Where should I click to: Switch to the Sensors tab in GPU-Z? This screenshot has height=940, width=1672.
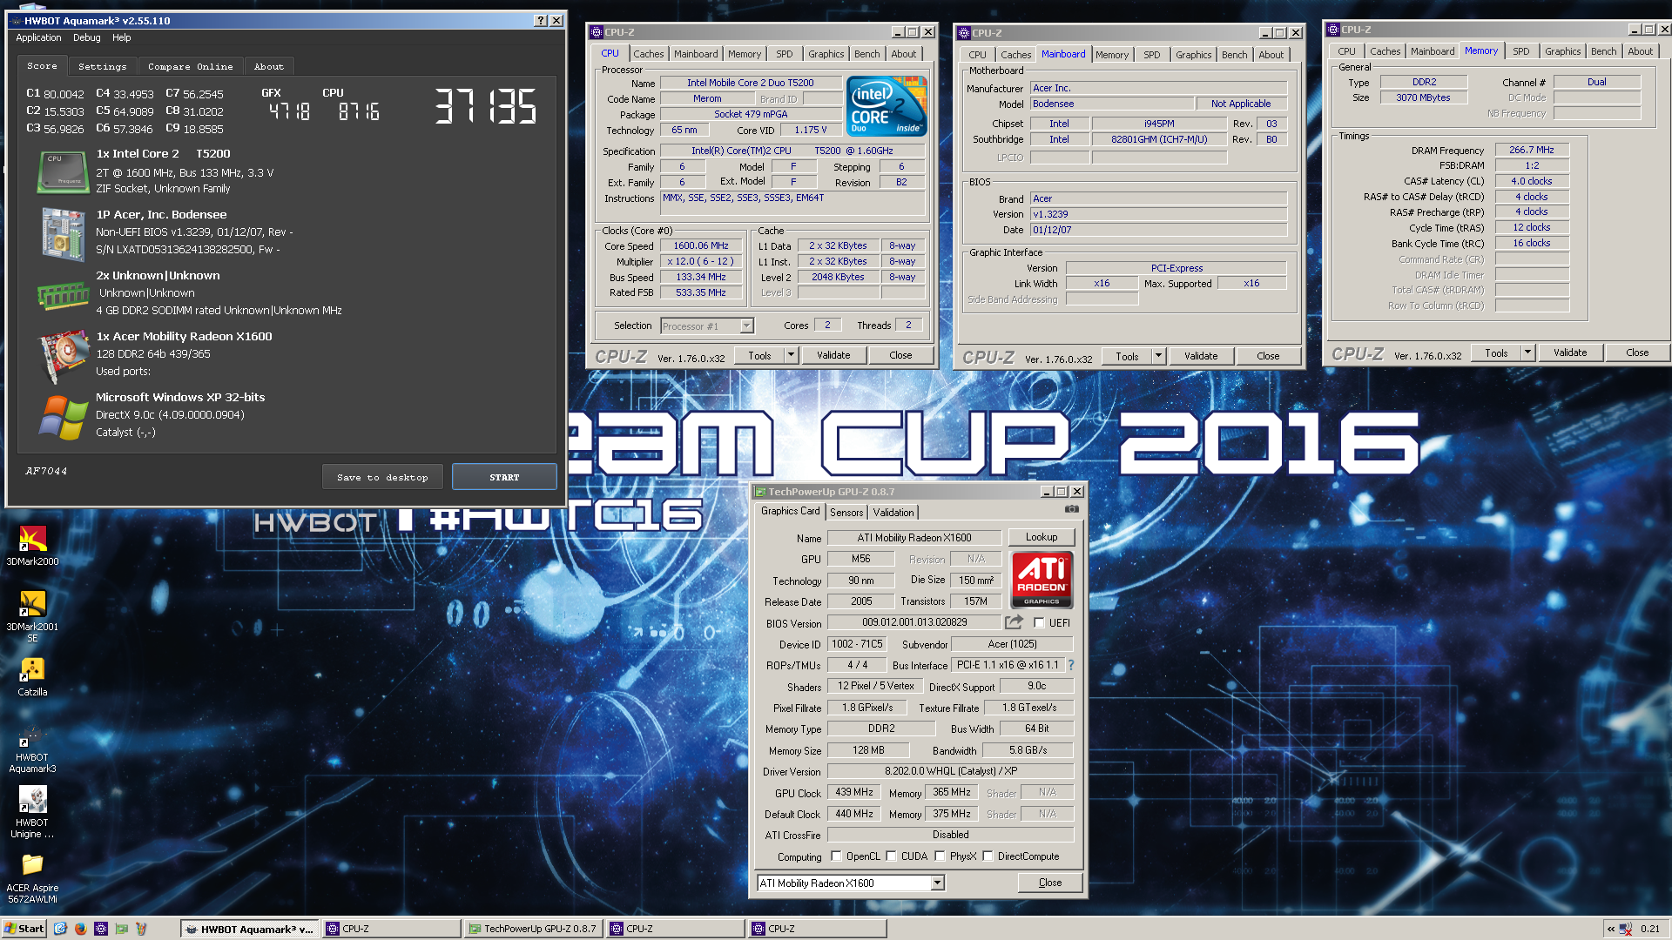(846, 512)
